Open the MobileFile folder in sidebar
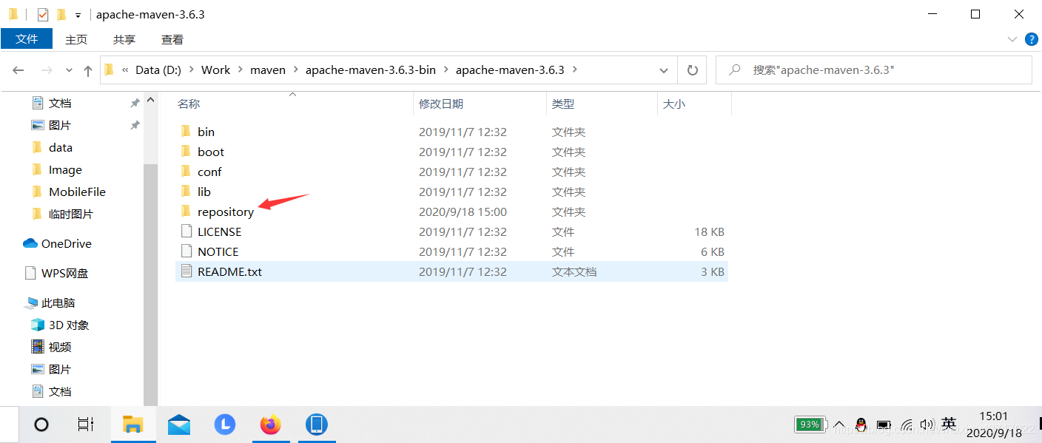This screenshot has width=1042, height=443. click(77, 192)
